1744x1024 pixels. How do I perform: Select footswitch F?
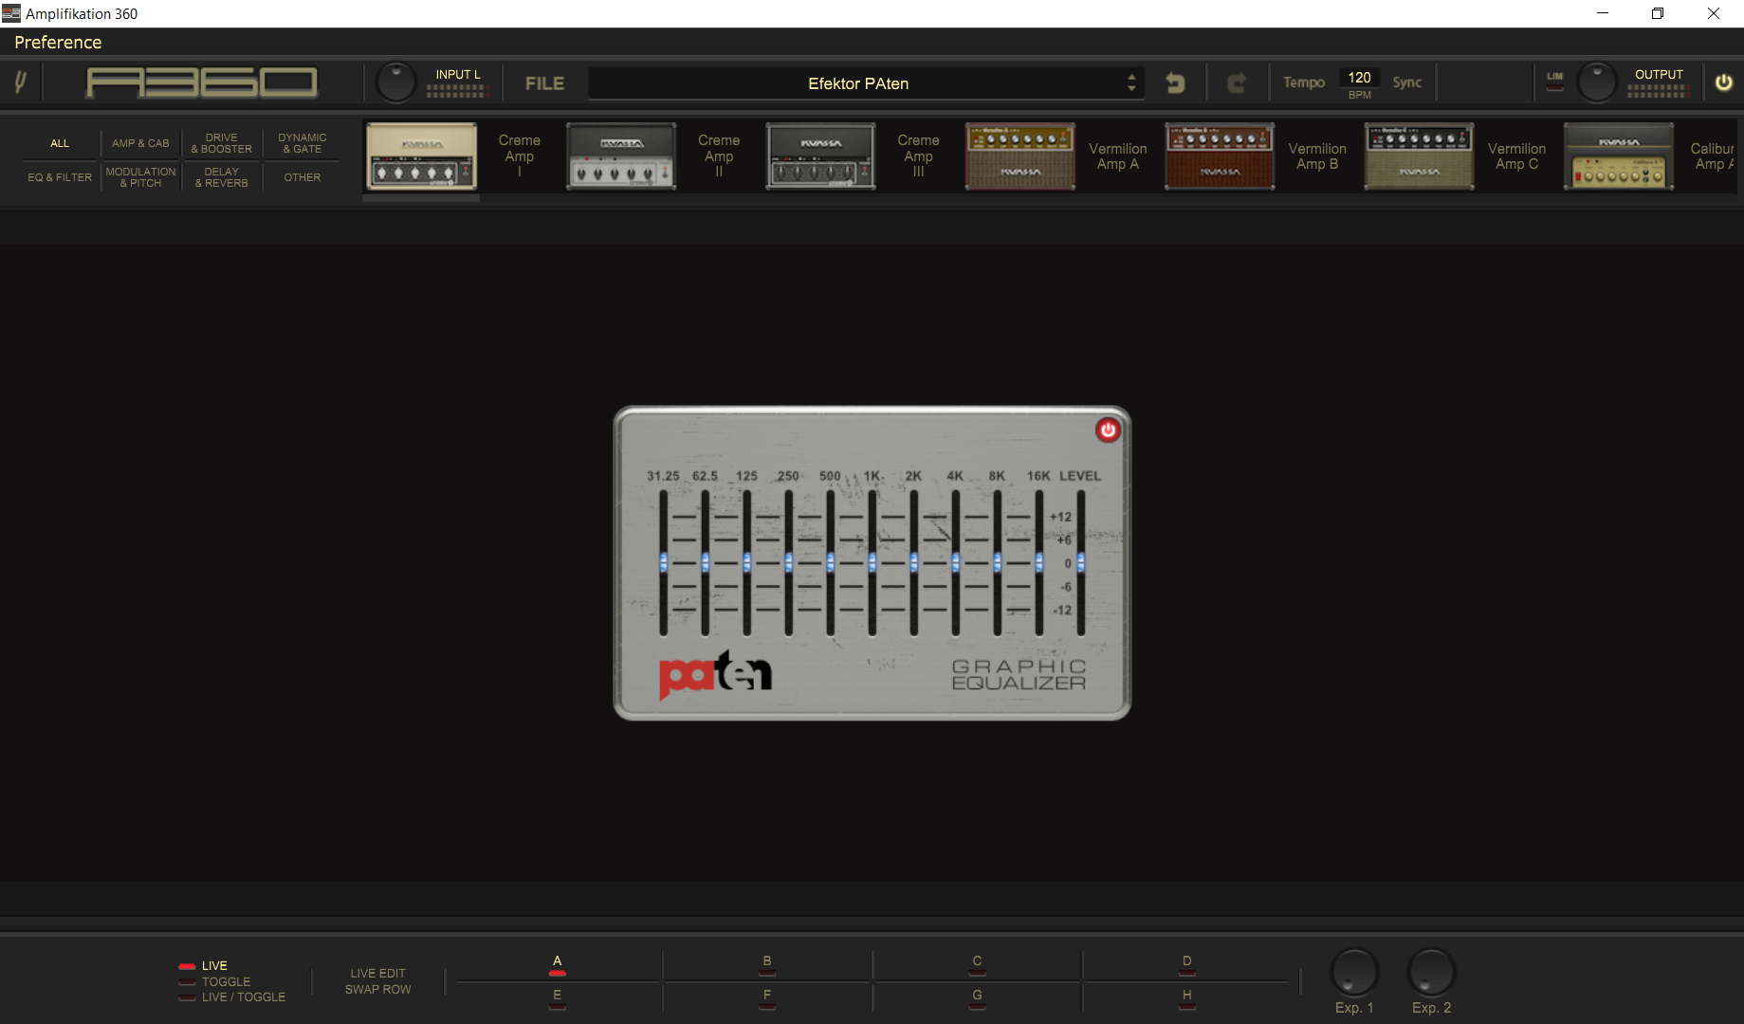click(767, 998)
